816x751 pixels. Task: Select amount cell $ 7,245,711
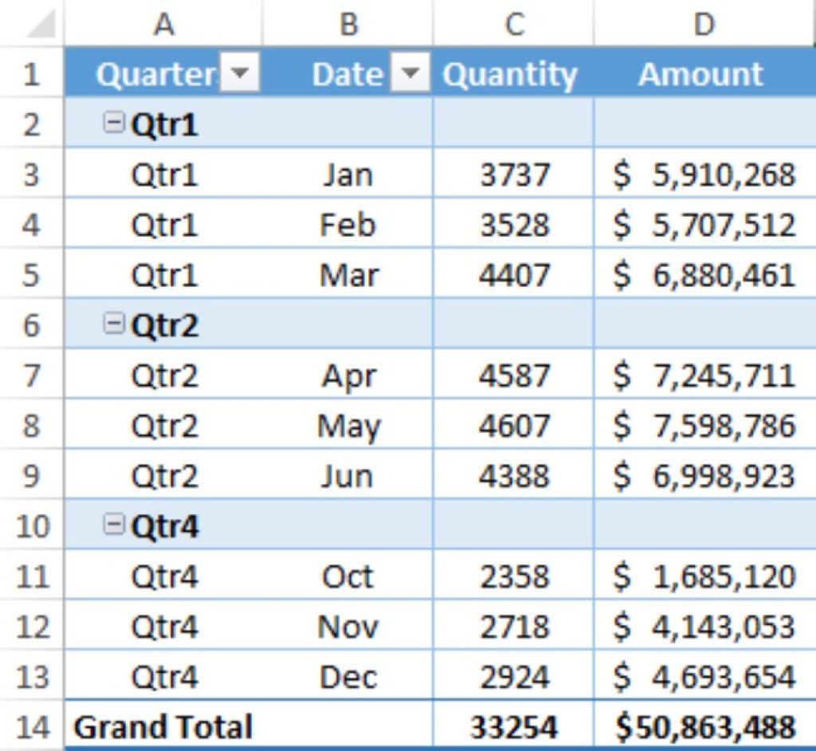pos(704,375)
